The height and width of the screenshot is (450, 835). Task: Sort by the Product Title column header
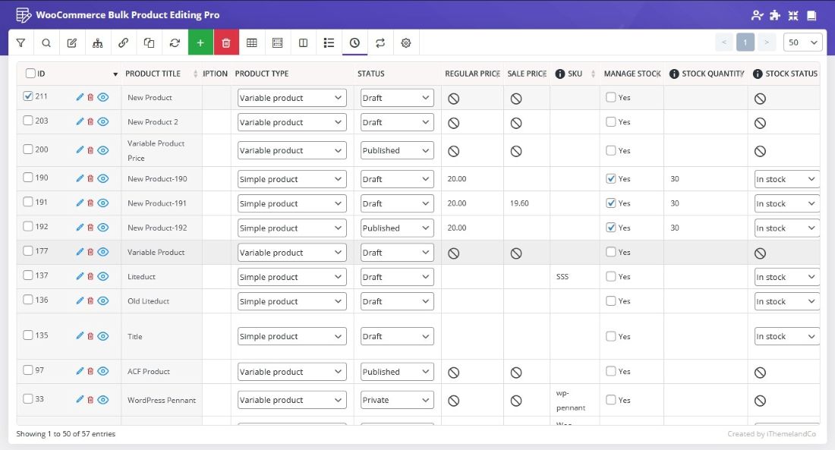point(153,74)
